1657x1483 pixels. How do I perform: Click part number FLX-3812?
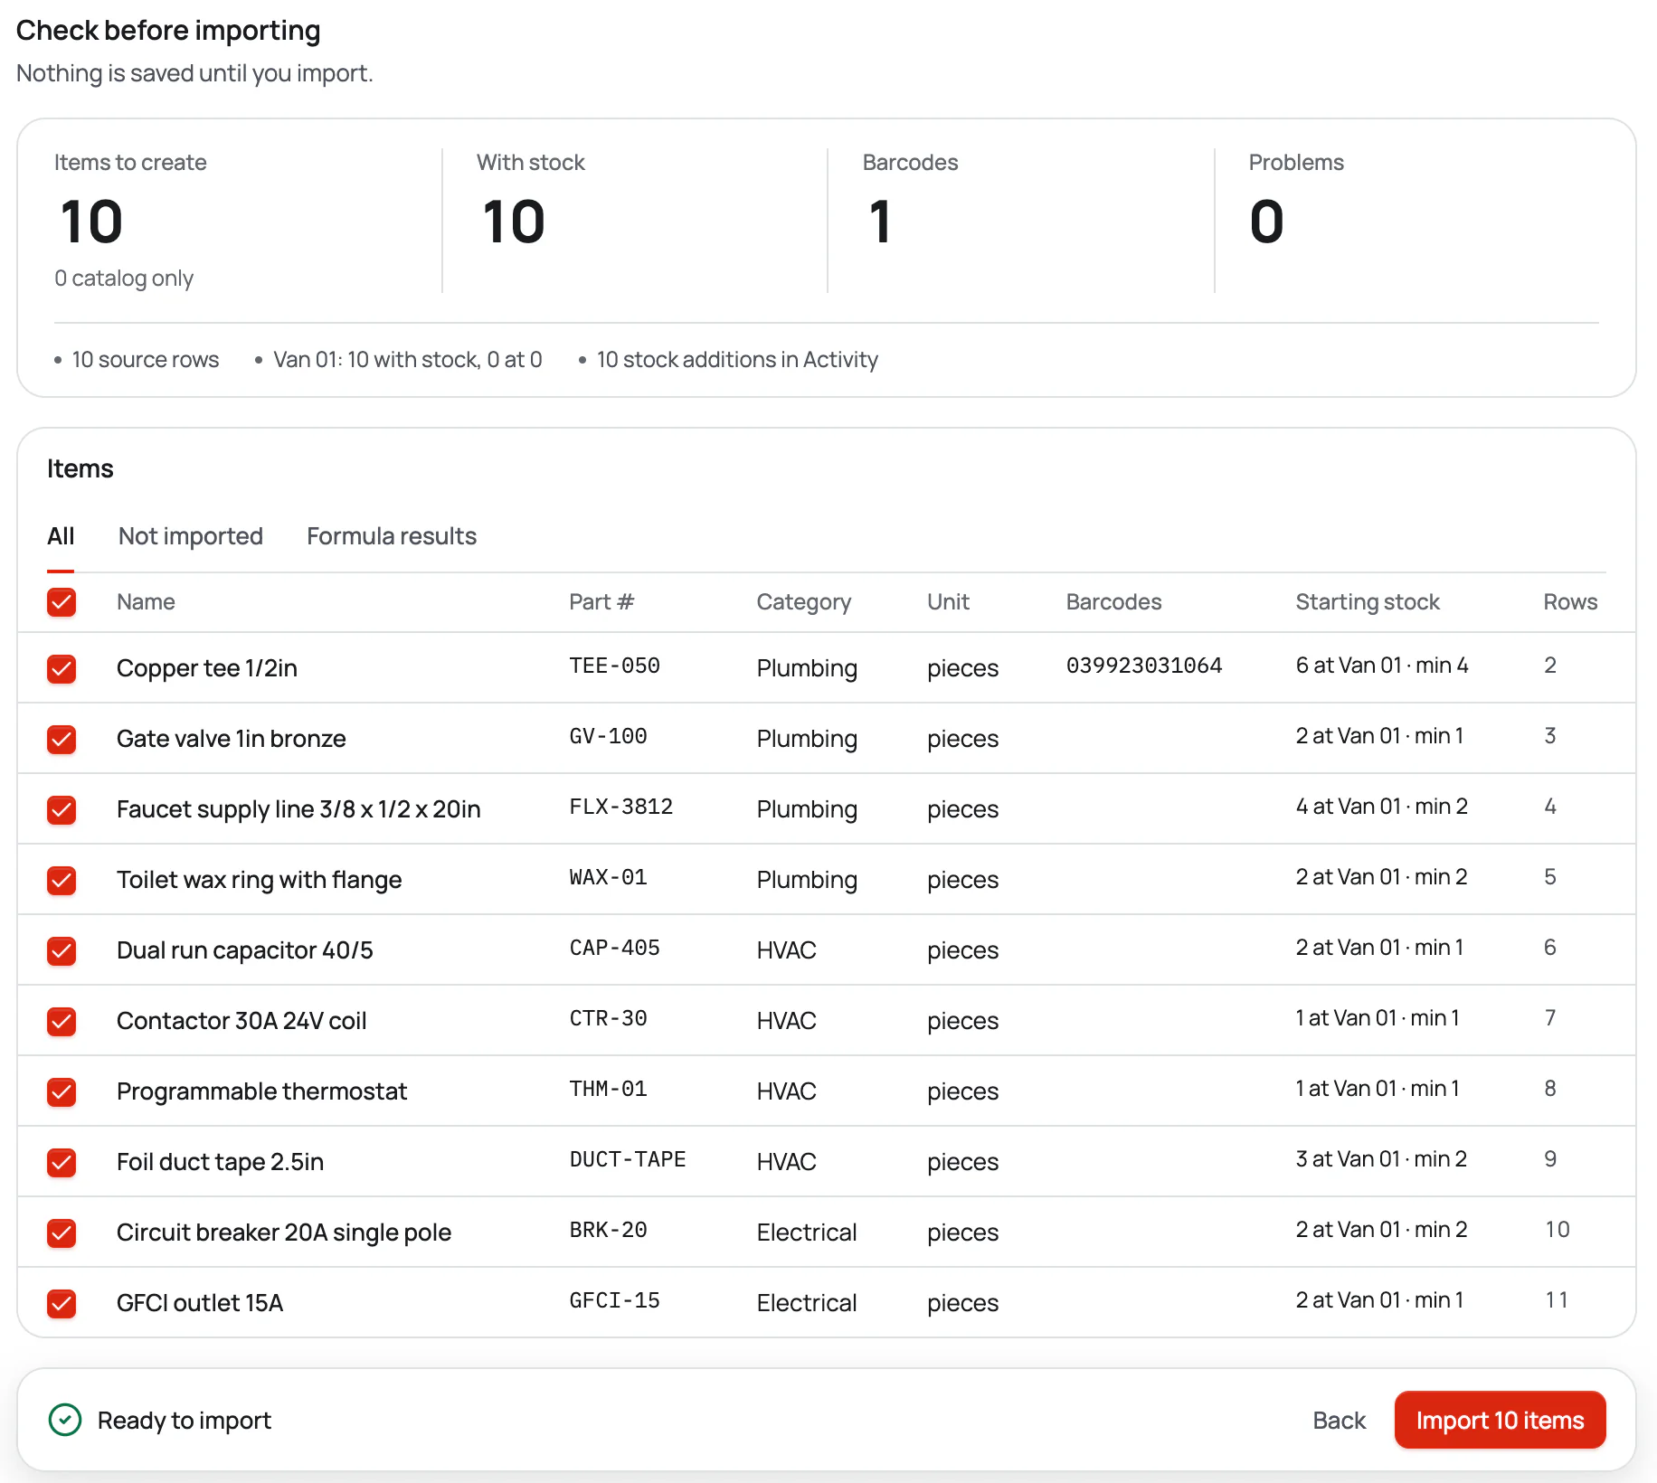(x=620, y=807)
